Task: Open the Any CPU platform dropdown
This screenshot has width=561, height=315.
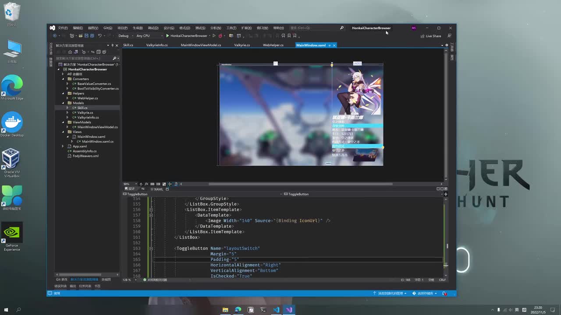Action: [149, 36]
